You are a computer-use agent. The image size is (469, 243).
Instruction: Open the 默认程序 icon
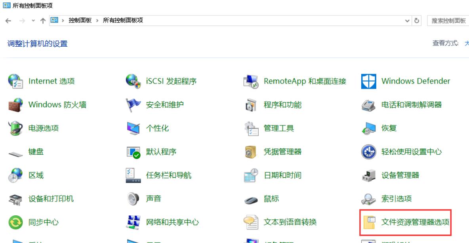coord(133,152)
